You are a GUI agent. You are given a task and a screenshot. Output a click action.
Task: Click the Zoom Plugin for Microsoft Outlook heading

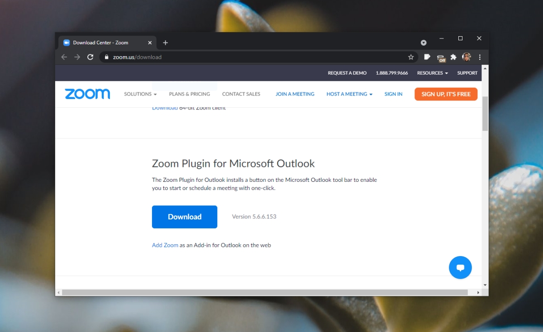[x=233, y=163]
